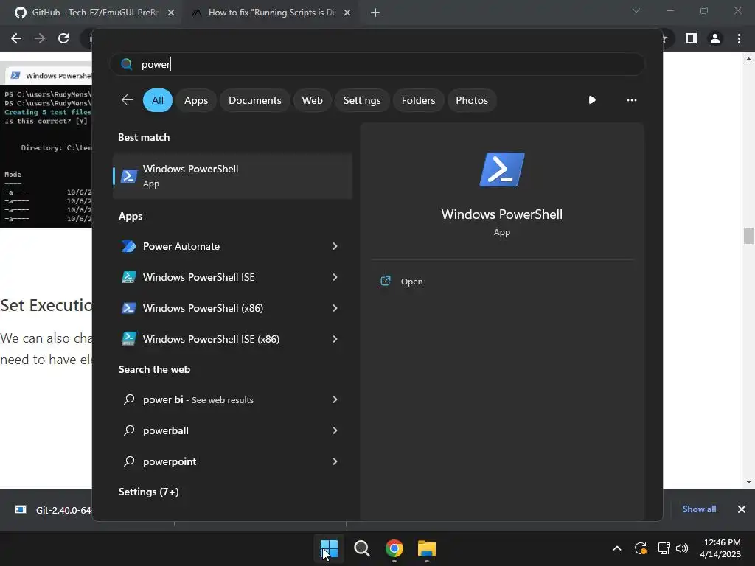Expand powerball web result chevron
Screen dimensions: 755x566
(335, 430)
